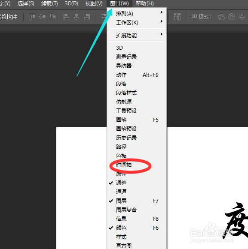Viewport: 248px width, 249px height.
Task: Choose 通道 panel entry
Action: coord(137,192)
